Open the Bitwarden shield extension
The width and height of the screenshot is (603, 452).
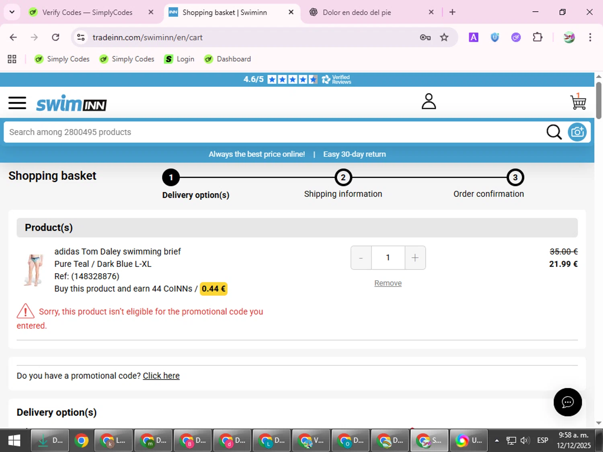[495, 37]
